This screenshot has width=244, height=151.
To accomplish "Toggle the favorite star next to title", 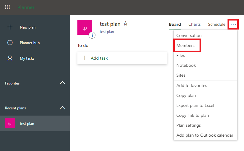I will coord(126,24).
